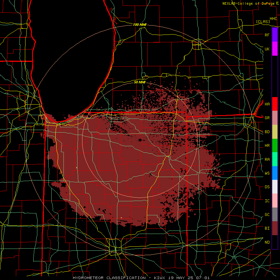280x280 pixels.
Task: Pick the RA light green swatch
Action: [275, 159]
